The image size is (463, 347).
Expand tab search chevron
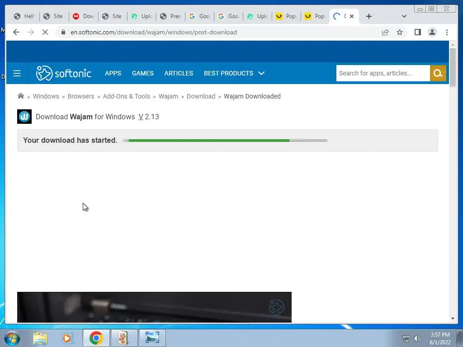(404, 16)
